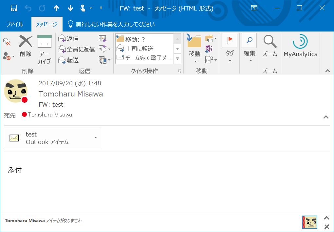Open タグ flag menu
The width and height of the screenshot is (334, 232).
230,48
